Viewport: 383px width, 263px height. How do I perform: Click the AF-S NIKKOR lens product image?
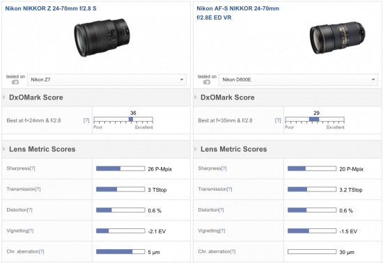pyautogui.click(x=338, y=38)
